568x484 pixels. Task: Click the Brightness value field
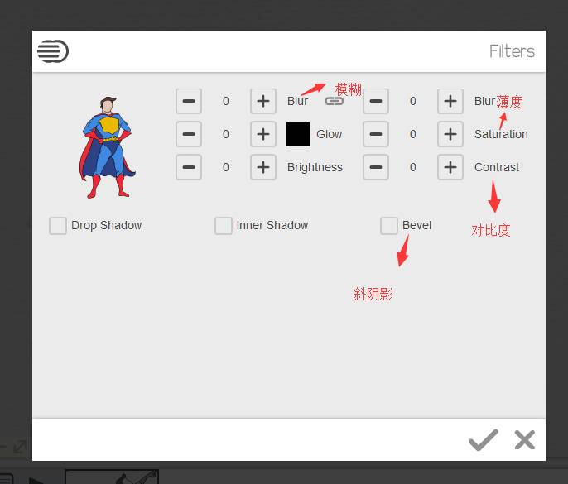tap(226, 167)
